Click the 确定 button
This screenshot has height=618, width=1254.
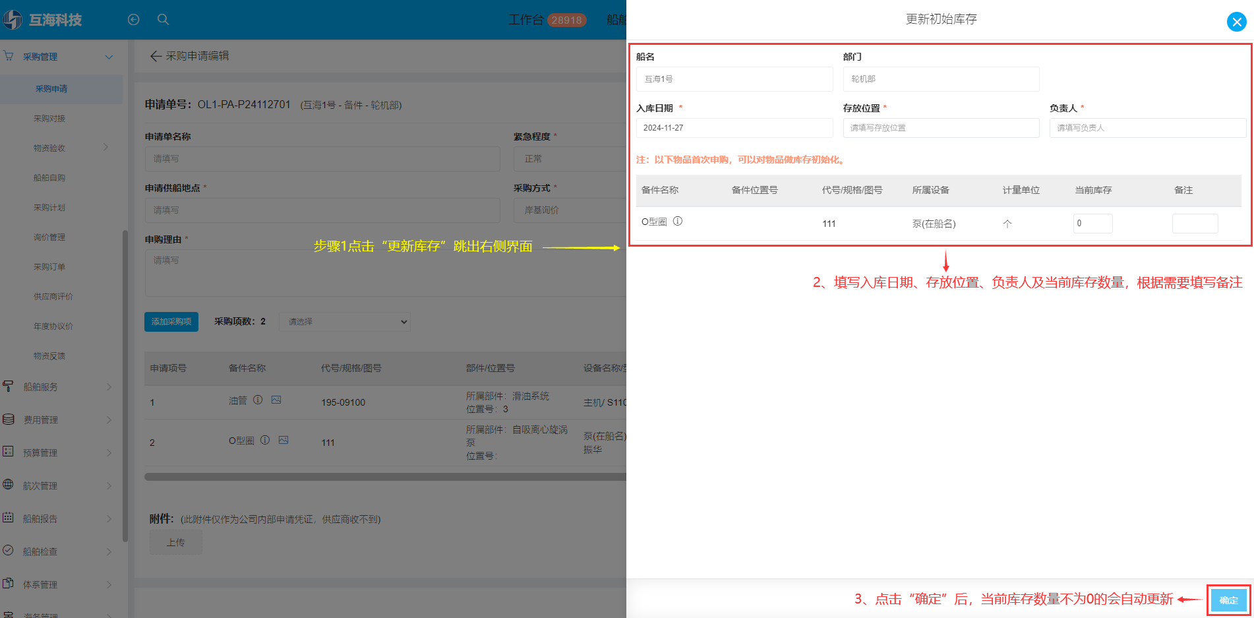(x=1228, y=600)
